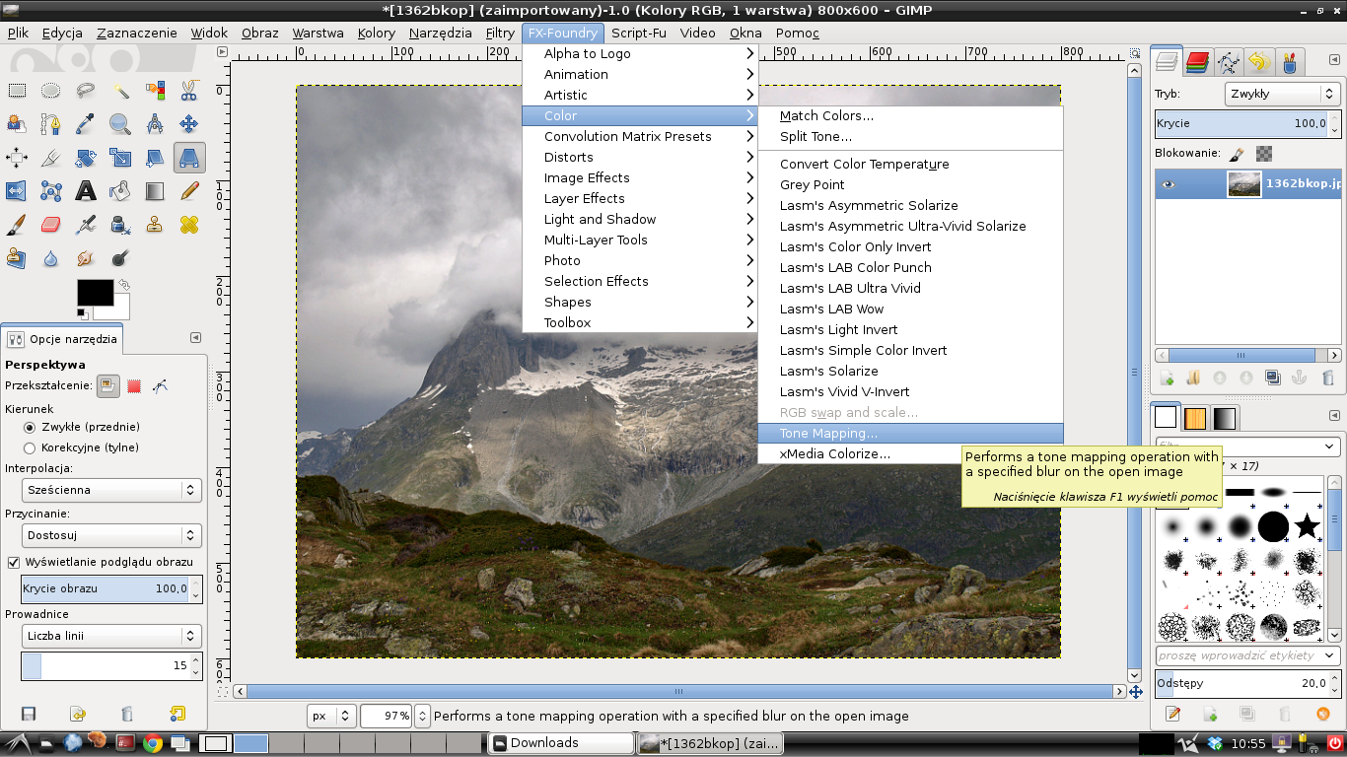Choose Zwykłe (przednie) direction radio button
The width and height of the screenshot is (1347, 757).
tap(30, 427)
